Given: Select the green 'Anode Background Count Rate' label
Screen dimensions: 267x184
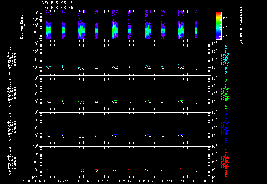Looking at the screenshot, I should point(225,94).
